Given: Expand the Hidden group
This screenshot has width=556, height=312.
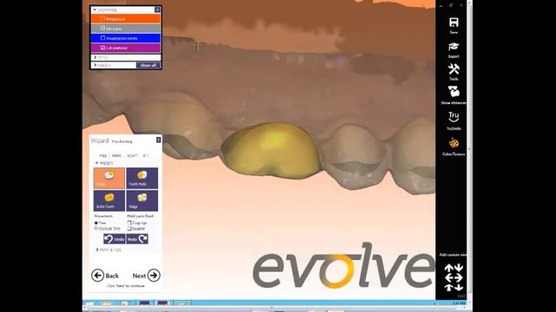Looking at the screenshot, I should point(114,66).
